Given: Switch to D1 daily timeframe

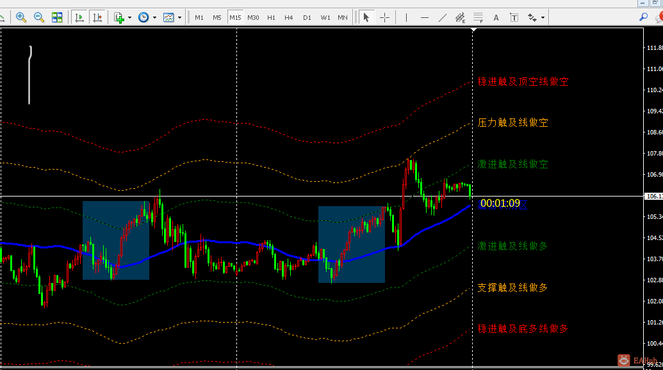Looking at the screenshot, I should pos(307,17).
